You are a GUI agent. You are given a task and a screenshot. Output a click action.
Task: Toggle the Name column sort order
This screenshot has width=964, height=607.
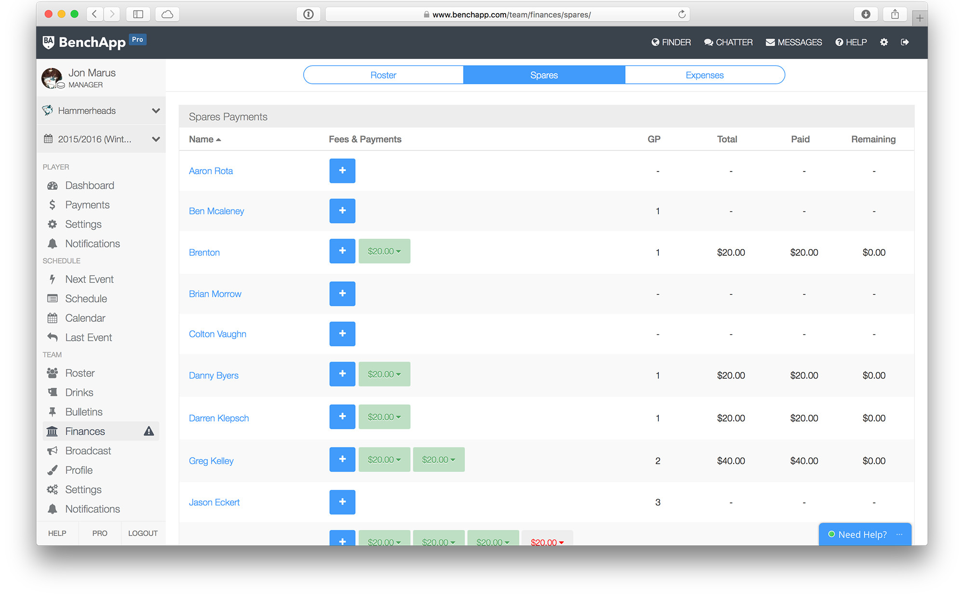click(x=204, y=139)
